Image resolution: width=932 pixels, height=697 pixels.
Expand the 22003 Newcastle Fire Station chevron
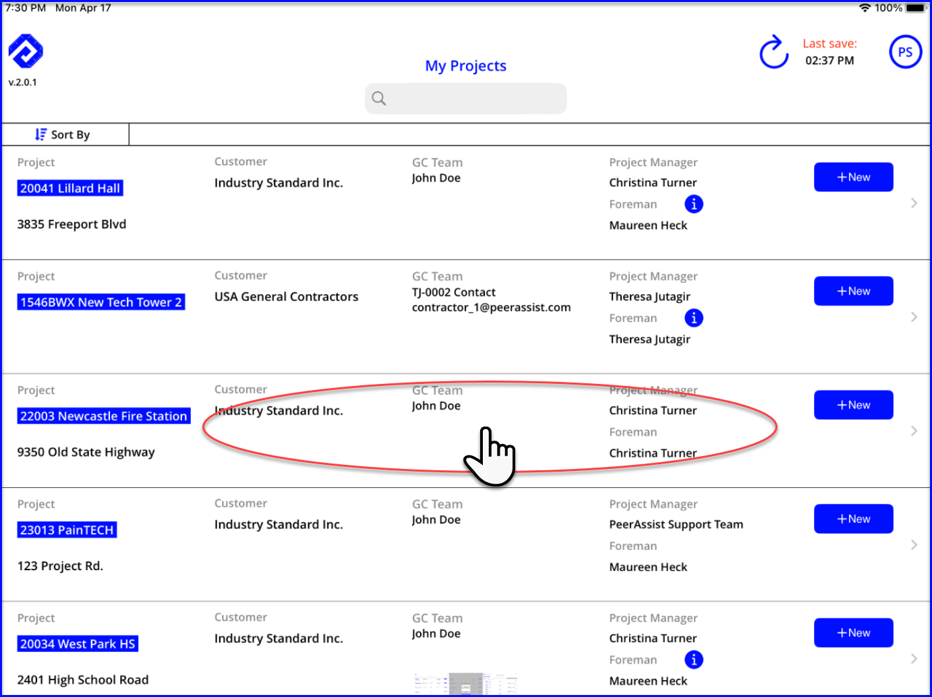point(914,431)
